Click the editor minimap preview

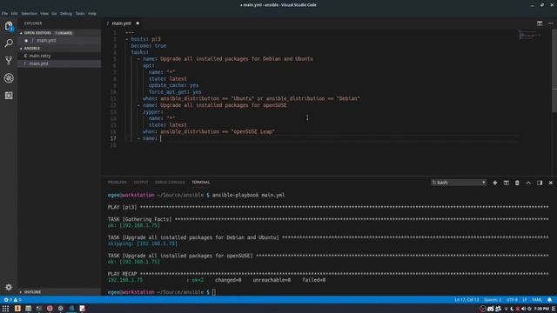coord(529,35)
